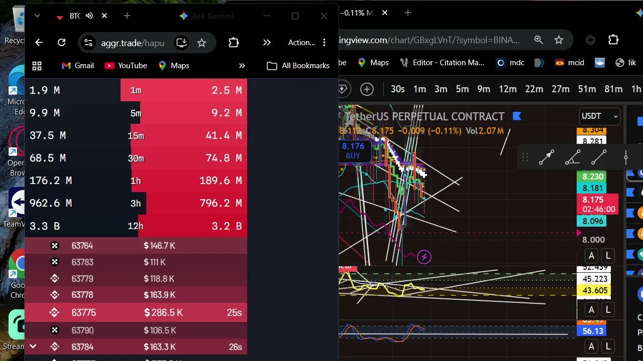Select the arrow line drawing tool
The width and height of the screenshot is (643, 361).
tap(547, 157)
